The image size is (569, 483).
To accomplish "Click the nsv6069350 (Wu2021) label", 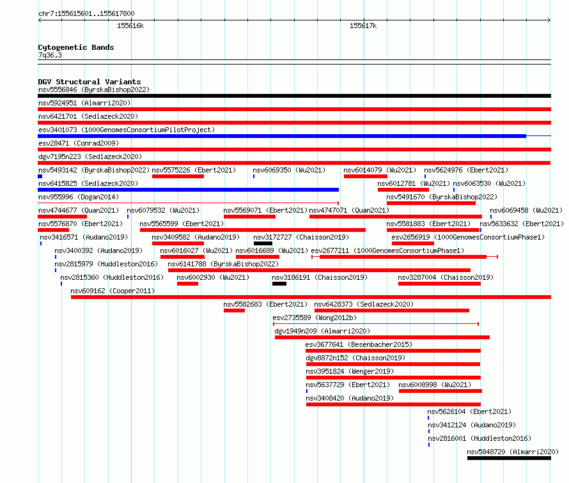I will [x=289, y=170].
